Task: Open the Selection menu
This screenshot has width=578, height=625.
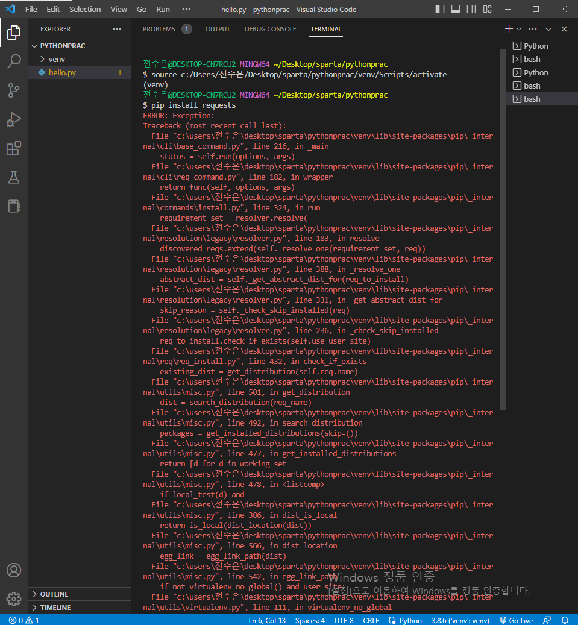Action: tap(85, 9)
